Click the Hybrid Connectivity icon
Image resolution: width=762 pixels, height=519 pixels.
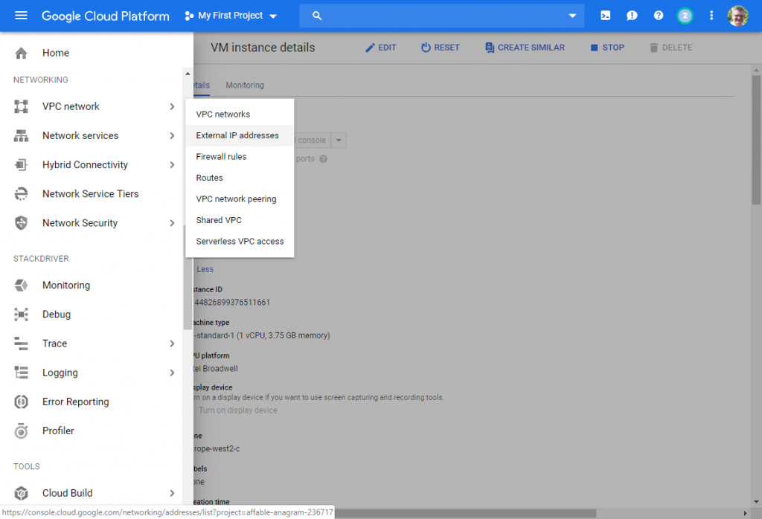(21, 164)
